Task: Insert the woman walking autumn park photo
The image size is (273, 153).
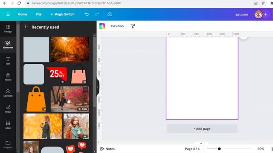Action: tap(70, 99)
